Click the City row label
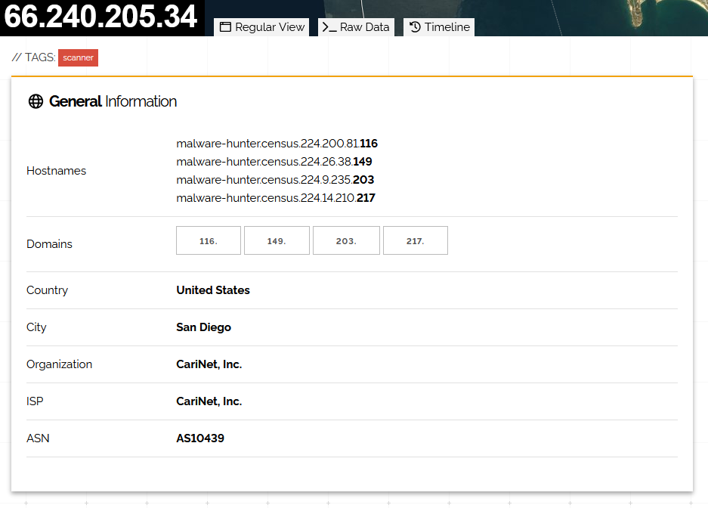 click(36, 327)
